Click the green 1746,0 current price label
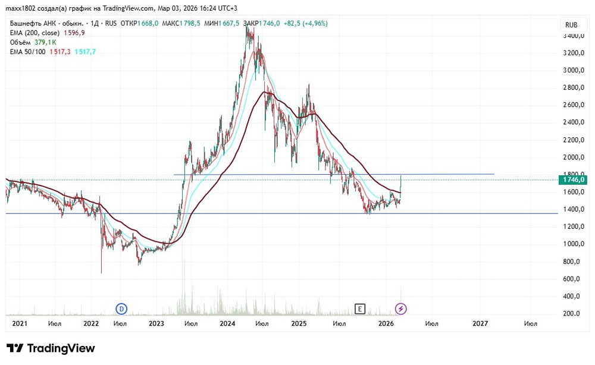Screen dimensions: 595x365 click(x=574, y=180)
